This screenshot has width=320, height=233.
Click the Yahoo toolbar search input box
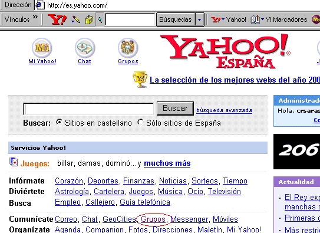130,19
